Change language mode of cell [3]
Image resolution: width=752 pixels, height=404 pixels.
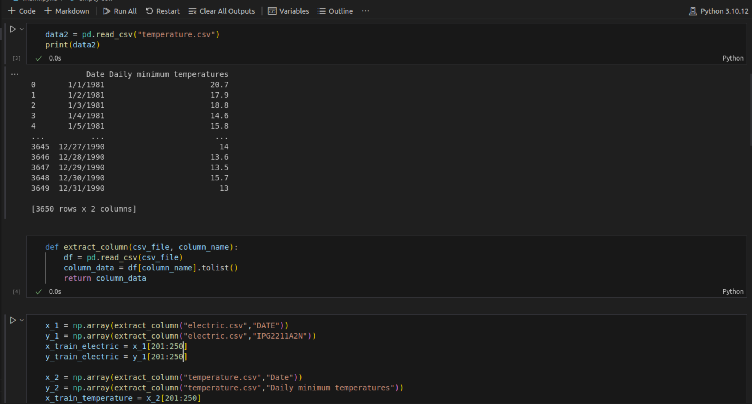(732, 58)
